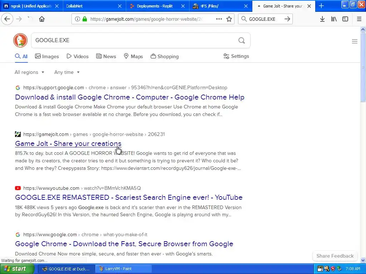The width and height of the screenshot is (366, 274).
Task: Toggle the sidebar view icon
Action: tap(345, 19)
